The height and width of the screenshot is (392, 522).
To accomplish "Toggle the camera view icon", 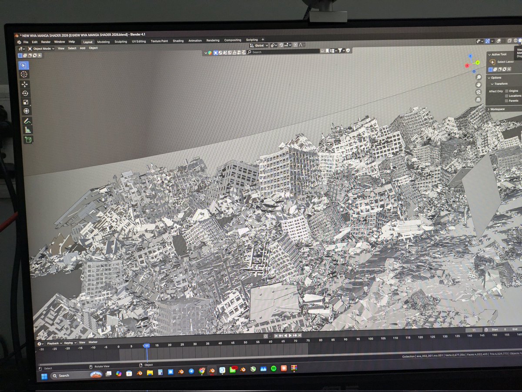I will 478,92.
